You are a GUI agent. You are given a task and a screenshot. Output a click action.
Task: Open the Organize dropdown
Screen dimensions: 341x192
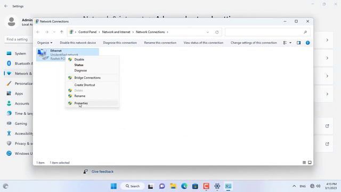coord(45,43)
